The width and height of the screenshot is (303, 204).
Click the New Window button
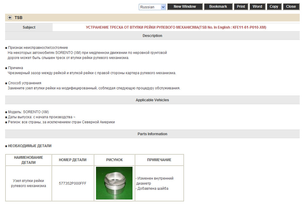[185, 7]
